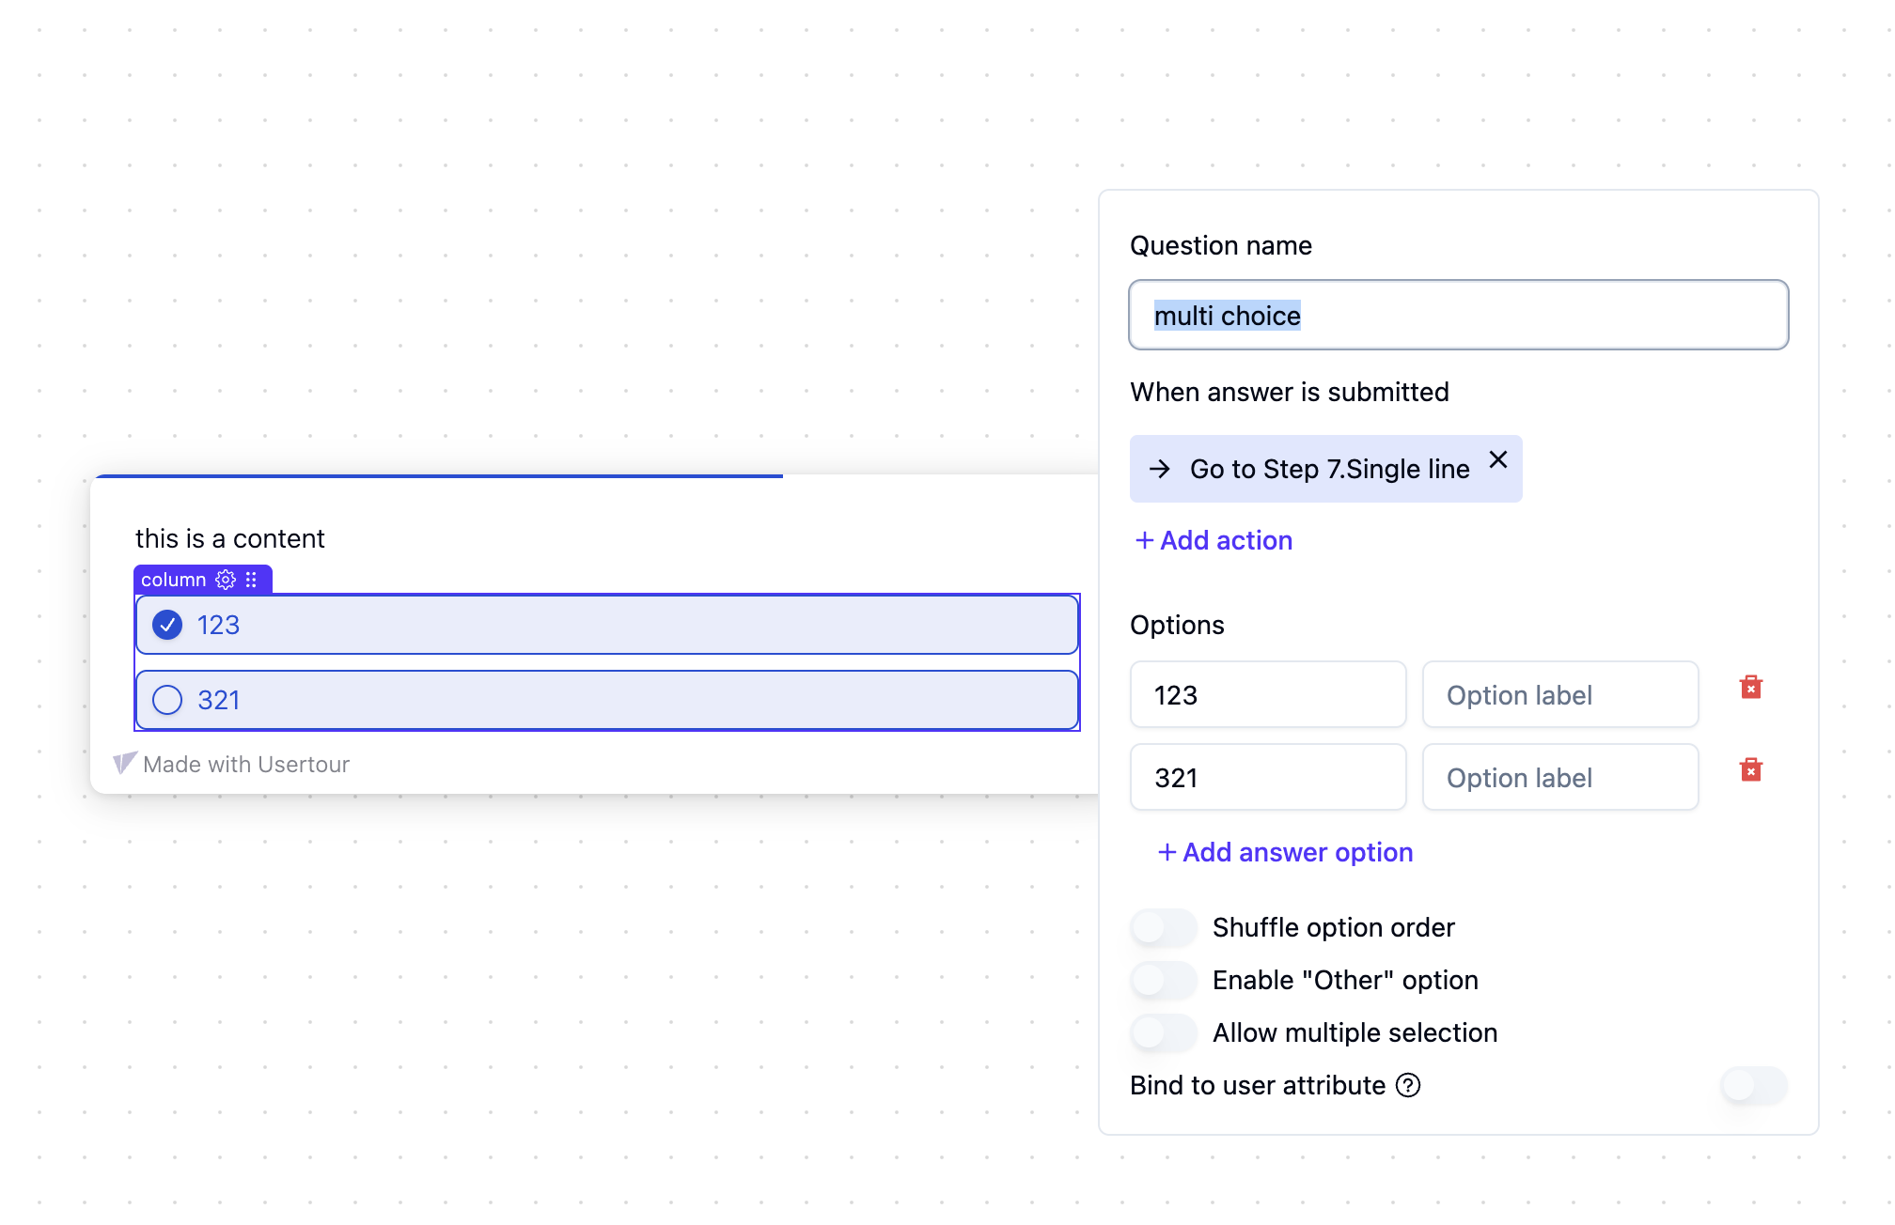The width and height of the screenshot is (1895, 1225).
Task: Open the Go to Step 7.Single line action
Action: point(1329,469)
